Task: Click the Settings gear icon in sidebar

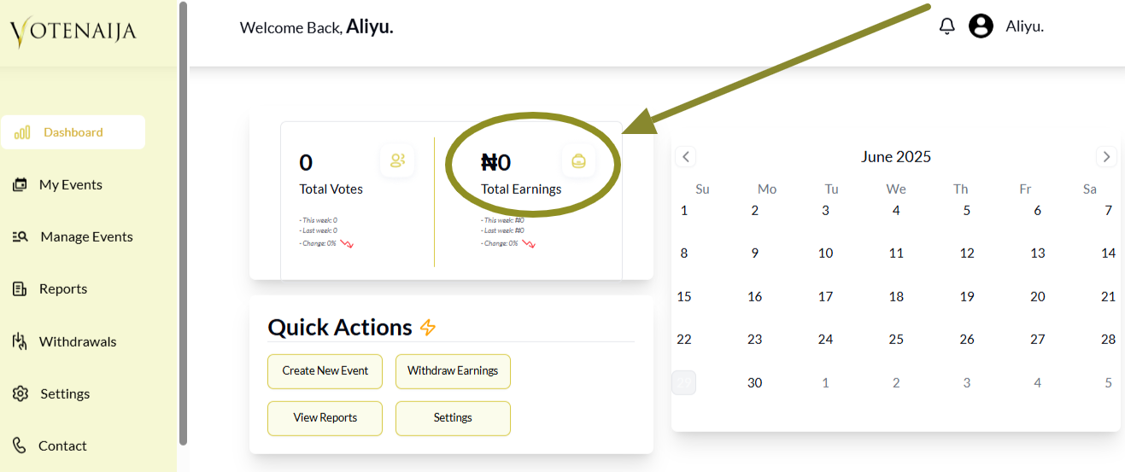Action: coord(21,393)
